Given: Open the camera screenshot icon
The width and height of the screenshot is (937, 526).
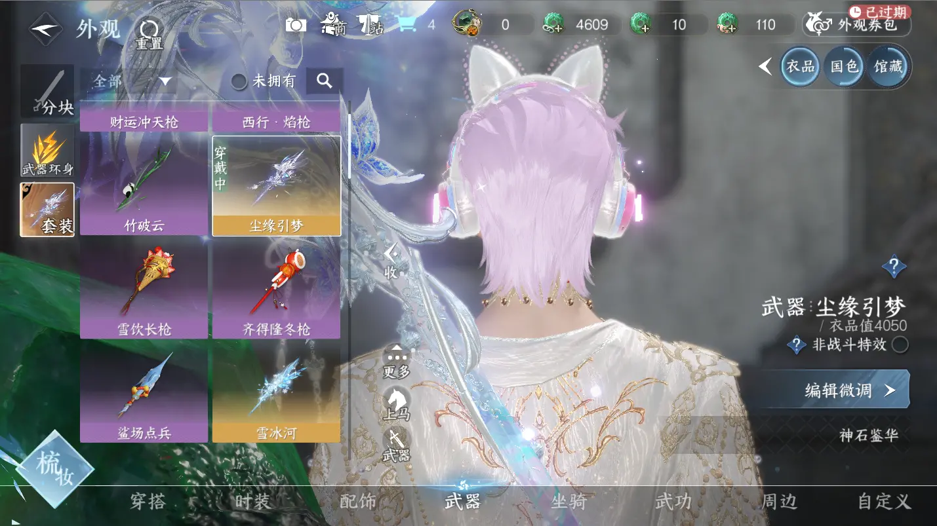Looking at the screenshot, I should 296,25.
